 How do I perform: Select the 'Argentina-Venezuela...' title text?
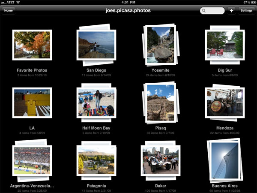click(32, 186)
